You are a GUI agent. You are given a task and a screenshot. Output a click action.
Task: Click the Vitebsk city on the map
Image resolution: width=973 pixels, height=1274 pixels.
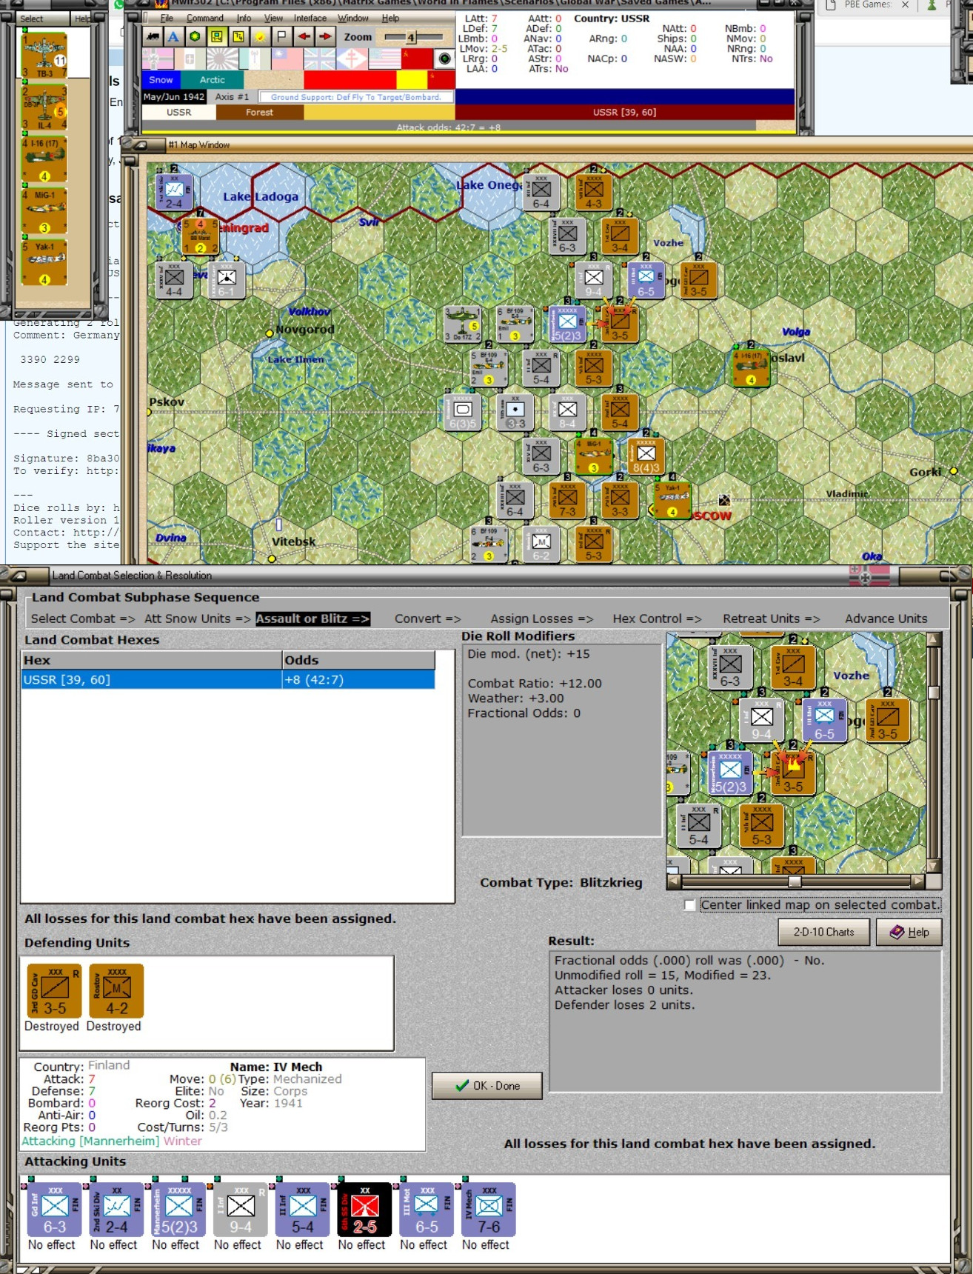coord(272,558)
